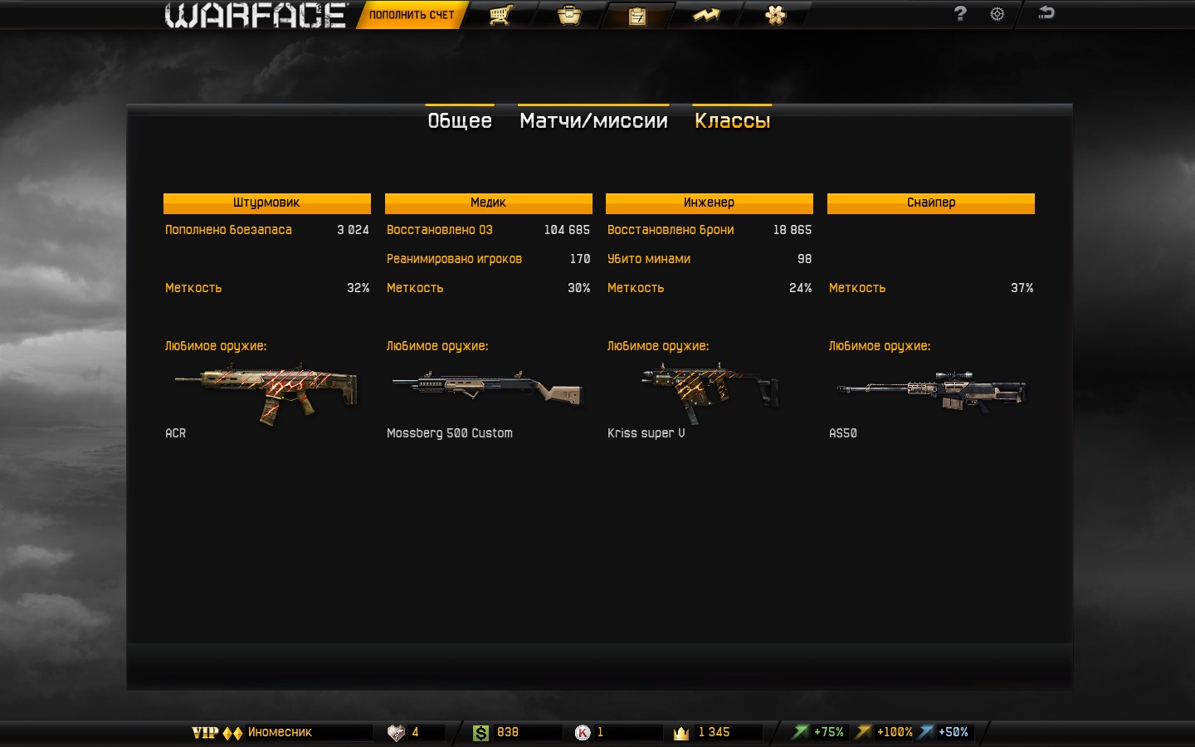Click the 98 mine kills value
Image resolution: width=1195 pixels, height=747 pixels.
(805, 259)
